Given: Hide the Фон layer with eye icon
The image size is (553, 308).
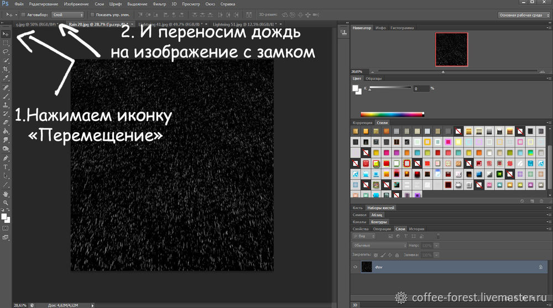Looking at the screenshot, I should pyautogui.click(x=356, y=267).
